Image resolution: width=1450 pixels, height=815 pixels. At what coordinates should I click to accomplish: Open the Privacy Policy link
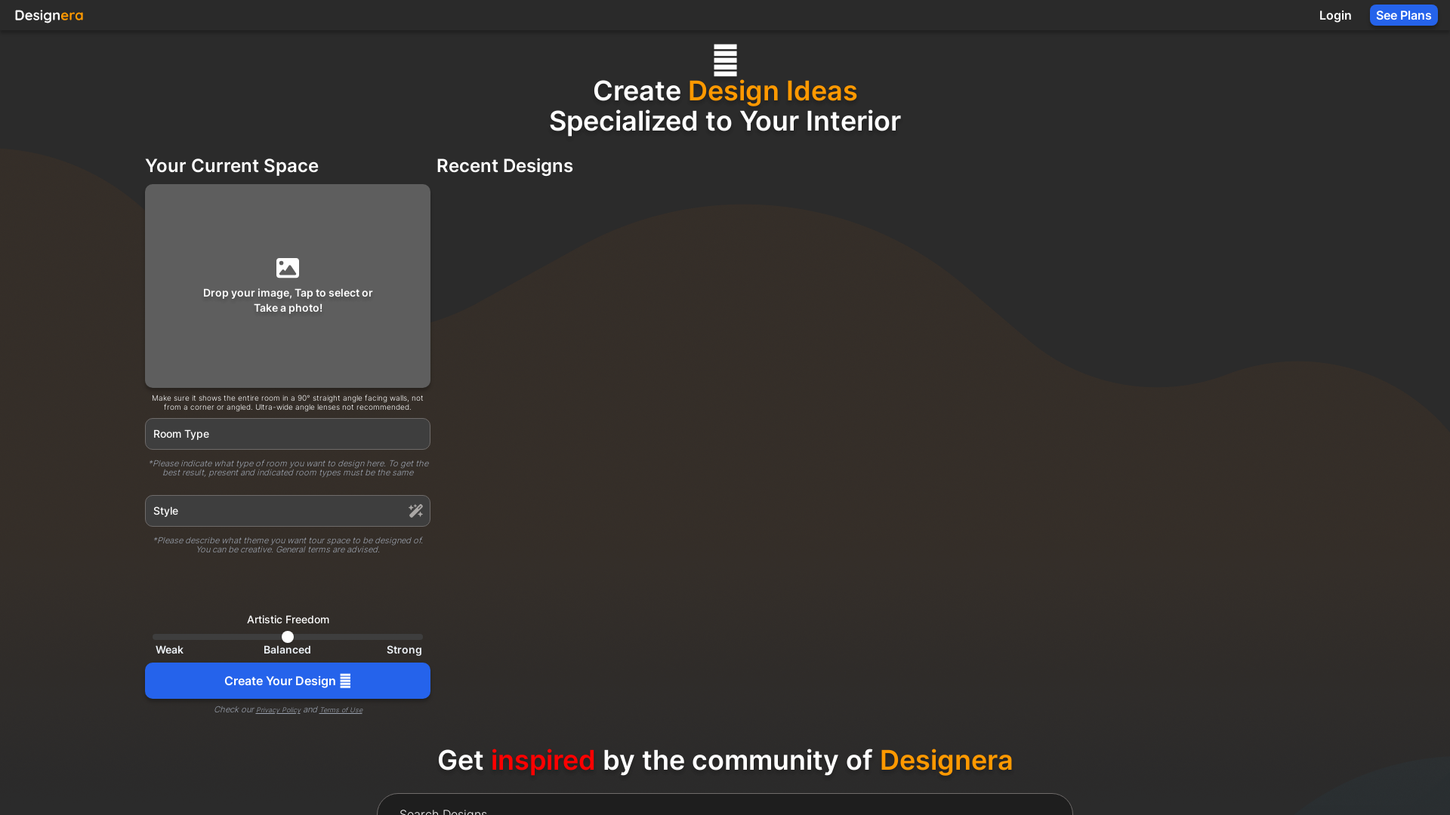click(x=278, y=709)
